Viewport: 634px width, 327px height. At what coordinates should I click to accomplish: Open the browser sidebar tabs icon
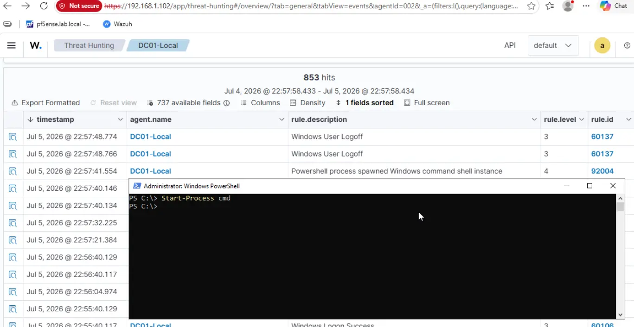point(7,24)
